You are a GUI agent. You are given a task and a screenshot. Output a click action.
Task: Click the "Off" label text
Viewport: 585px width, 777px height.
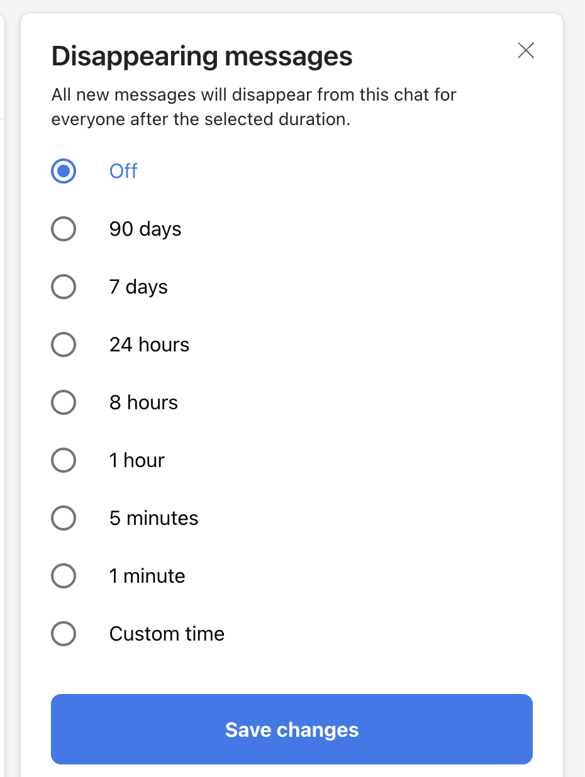point(123,171)
